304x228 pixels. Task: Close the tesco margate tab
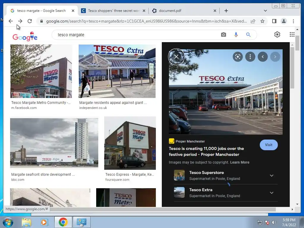[x=73, y=11]
